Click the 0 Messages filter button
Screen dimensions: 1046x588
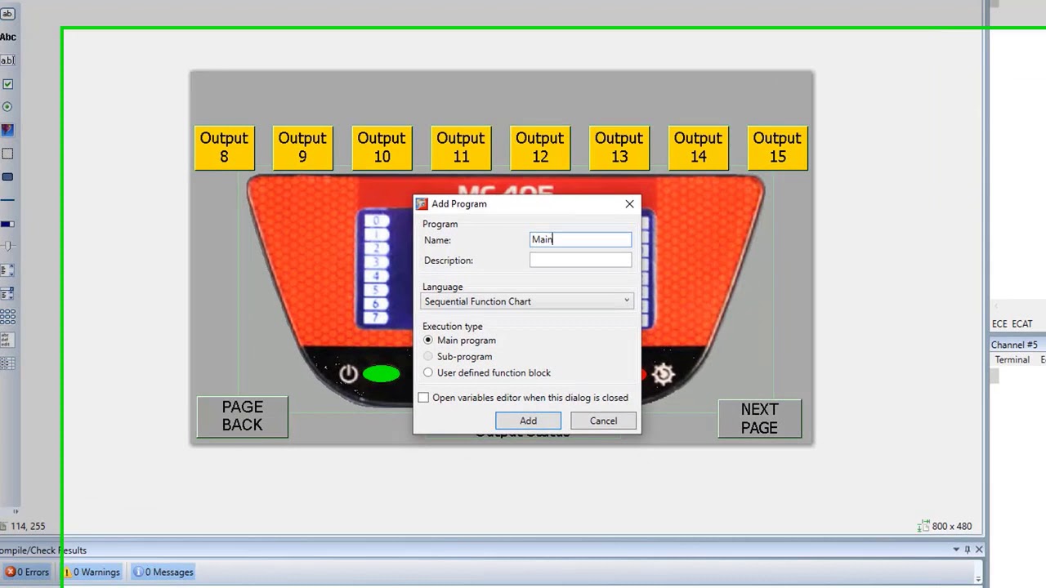tap(163, 572)
